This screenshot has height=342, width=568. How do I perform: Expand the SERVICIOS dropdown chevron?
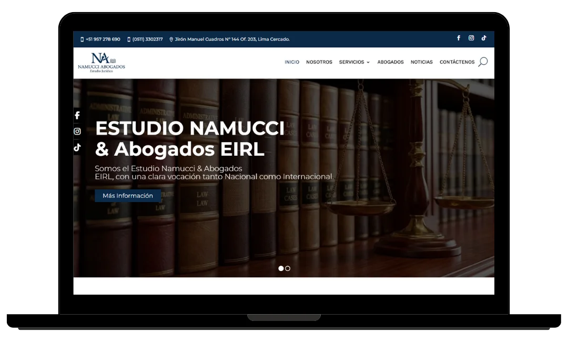[x=368, y=62]
